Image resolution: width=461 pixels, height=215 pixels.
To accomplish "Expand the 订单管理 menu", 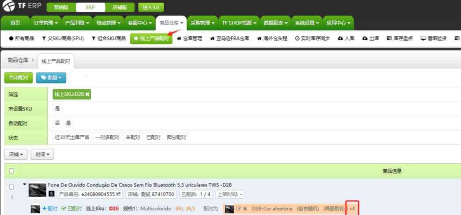I will [x=46, y=23].
